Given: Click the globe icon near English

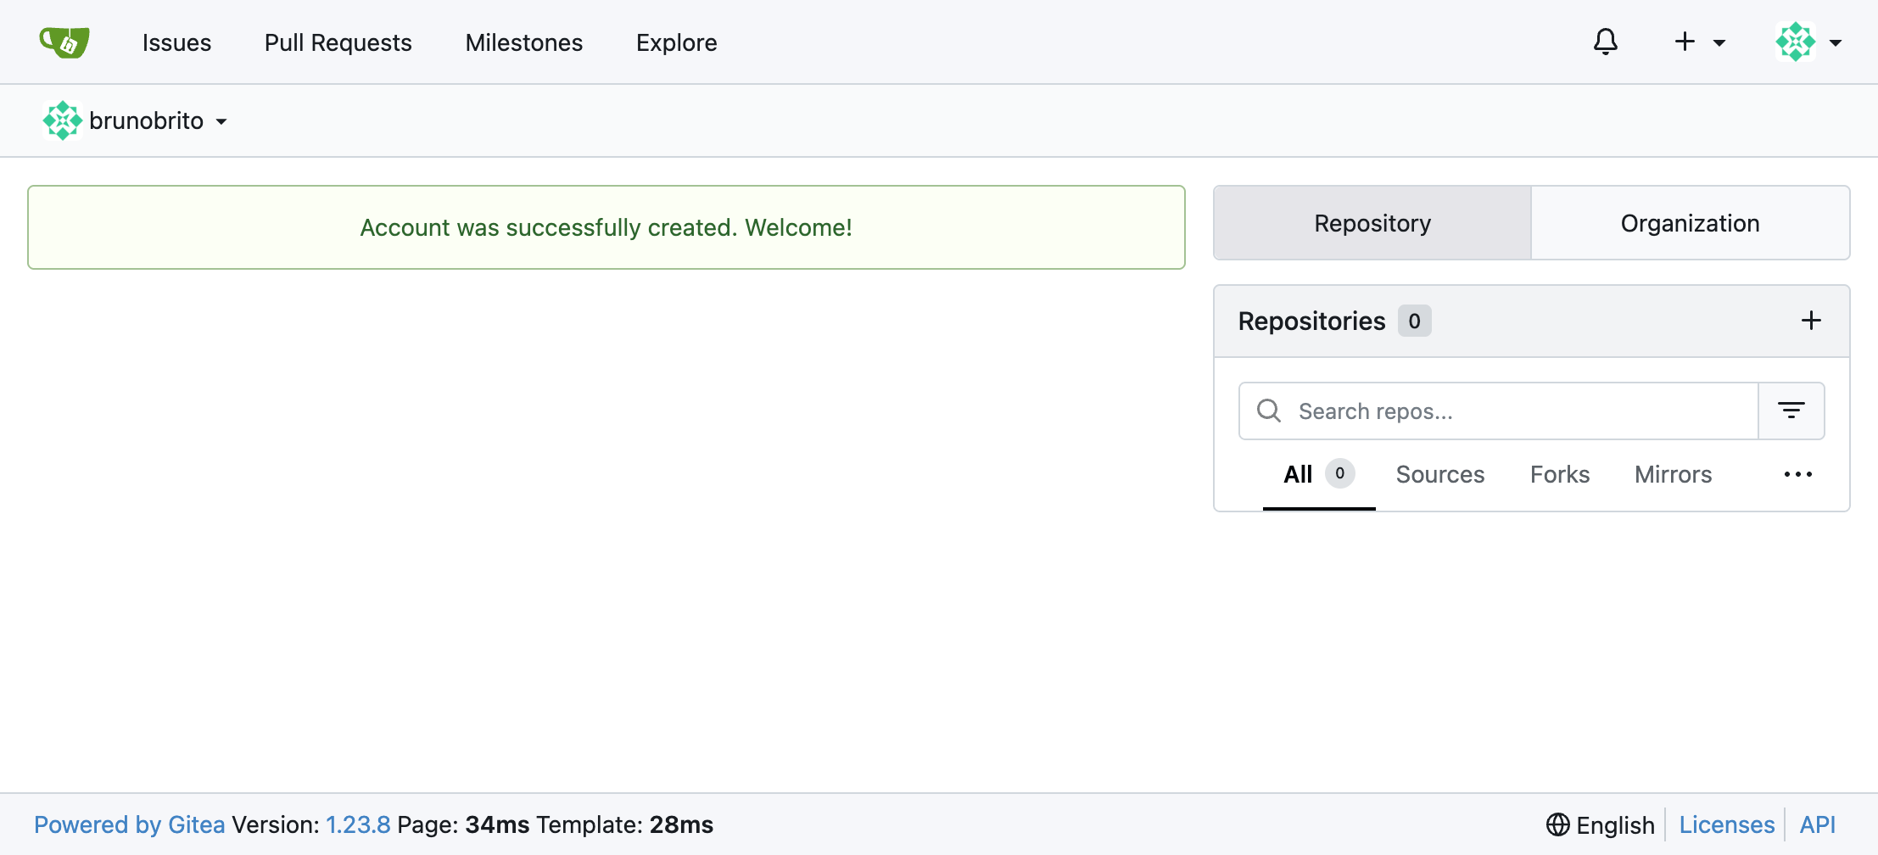Looking at the screenshot, I should (1559, 824).
